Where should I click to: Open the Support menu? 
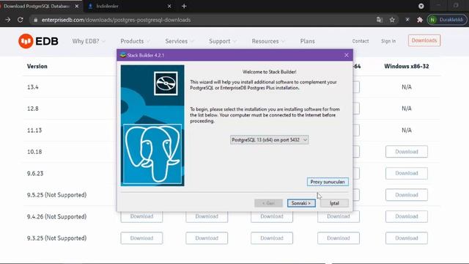click(223, 41)
